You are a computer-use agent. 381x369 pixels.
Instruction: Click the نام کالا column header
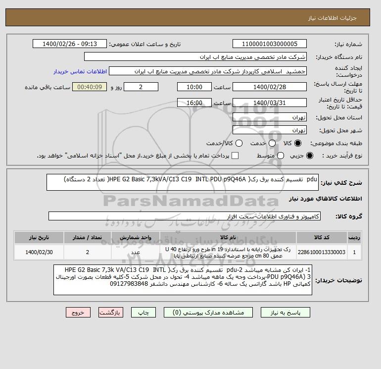point(228,237)
